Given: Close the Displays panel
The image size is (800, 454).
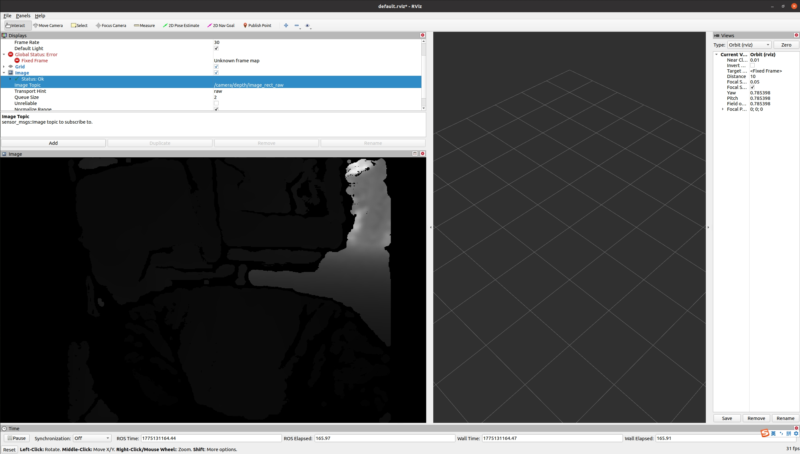Looking at the screenshot, I should pyautogui.click(x=423, y=35).
